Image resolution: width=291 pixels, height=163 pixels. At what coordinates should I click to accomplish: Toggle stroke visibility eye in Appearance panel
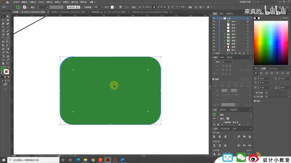[214, 119]
